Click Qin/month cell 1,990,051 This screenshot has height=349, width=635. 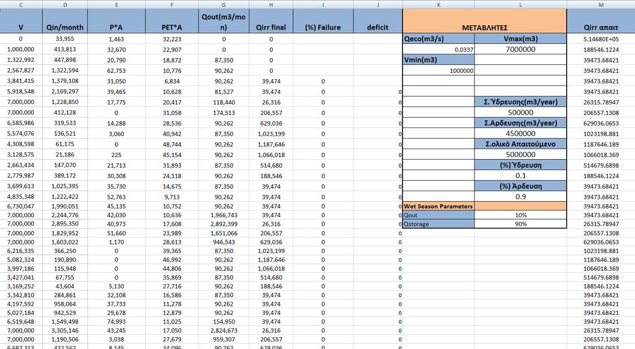click(64, 206)
